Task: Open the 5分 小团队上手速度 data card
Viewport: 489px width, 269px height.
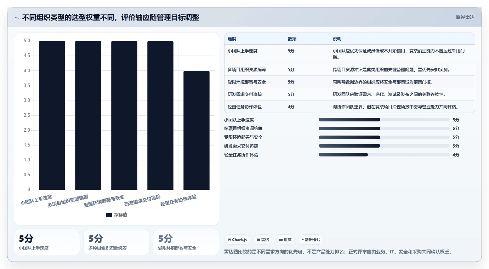Action: [47, 242]
